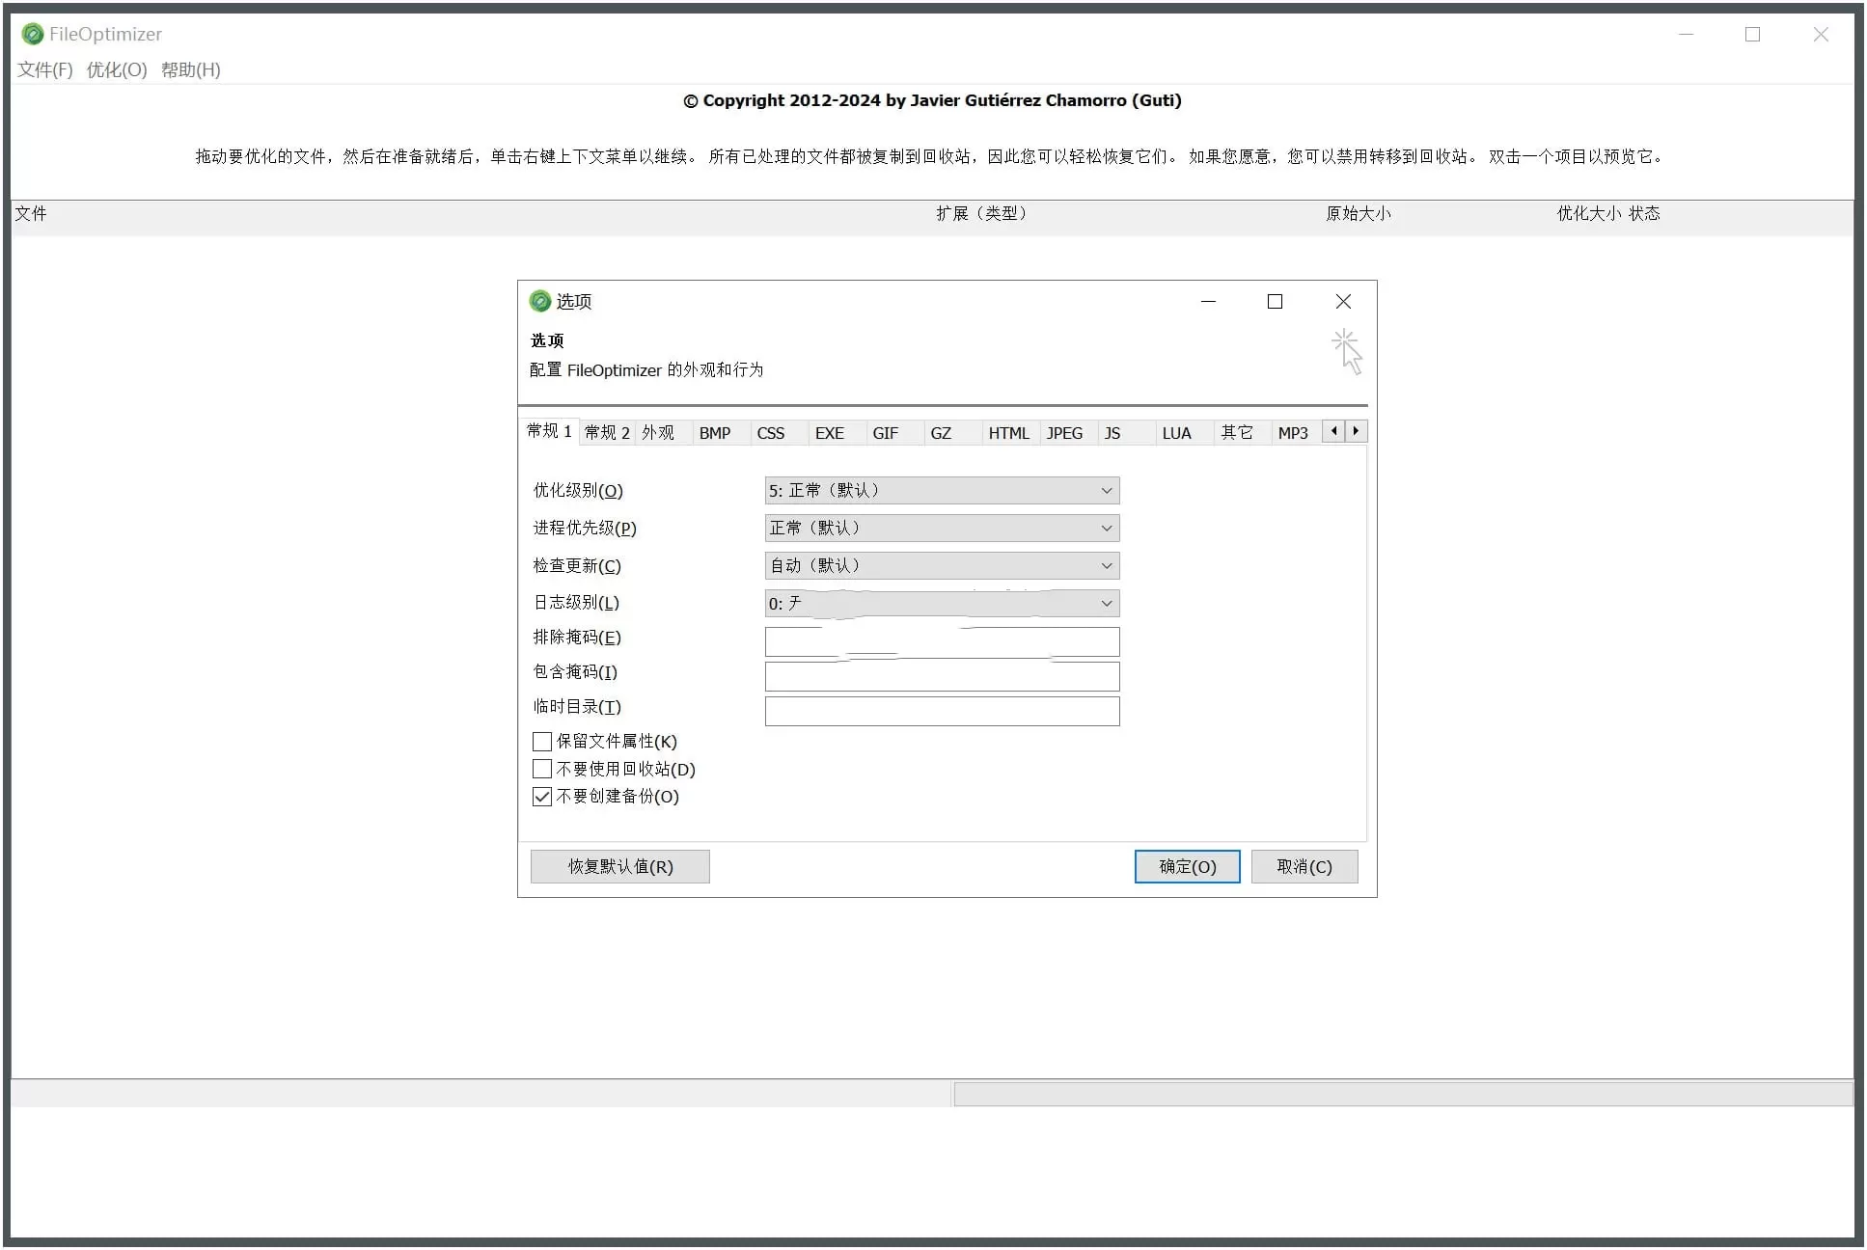Click the 文件 column header
This screenshot has height=1250, width=1867.
pyautogui.click(x=30, y=213)
